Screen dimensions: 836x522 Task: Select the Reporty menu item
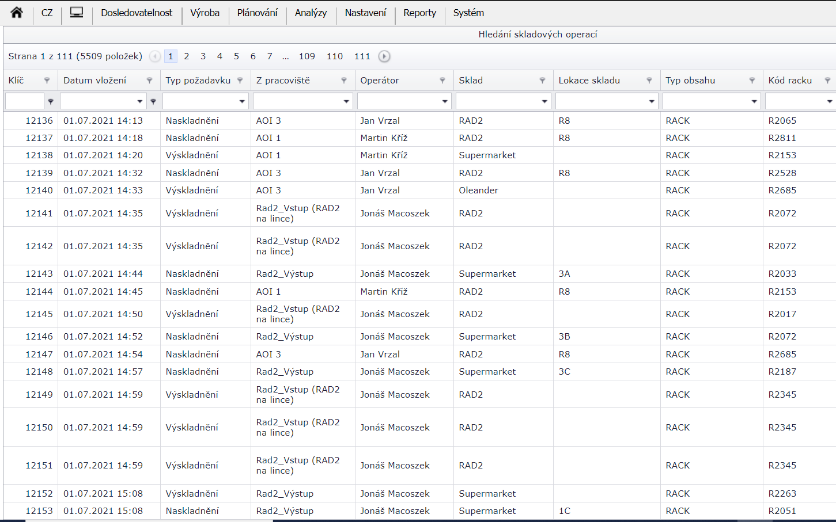click(419, 13)
